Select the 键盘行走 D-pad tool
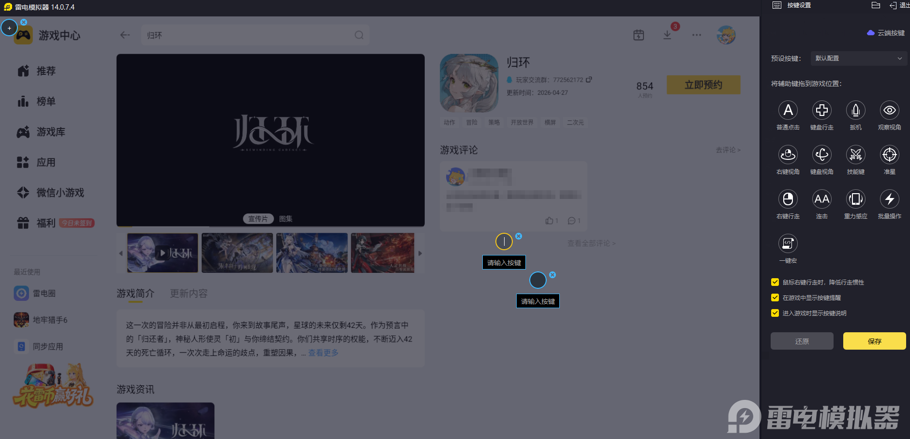The width and height of the screenshot is (910, 439). [822, 111]
